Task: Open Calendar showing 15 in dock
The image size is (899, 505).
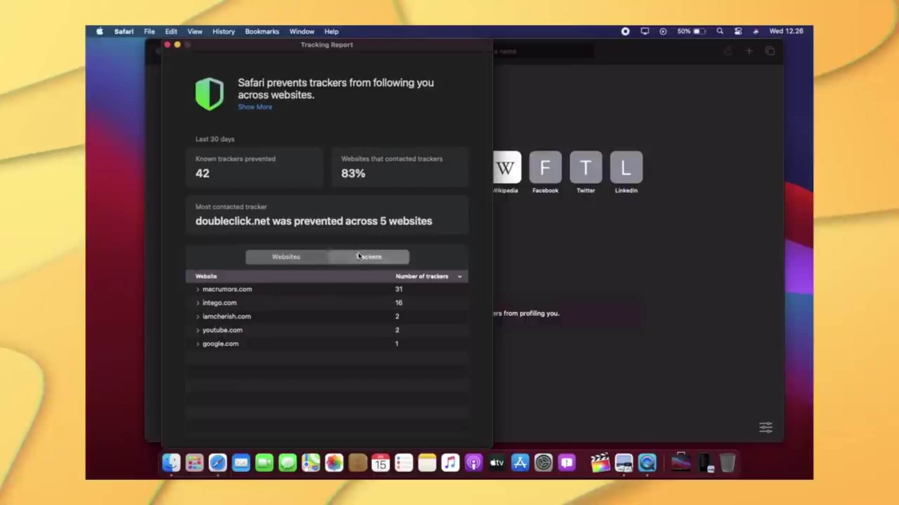Action: tap(381, 463)
